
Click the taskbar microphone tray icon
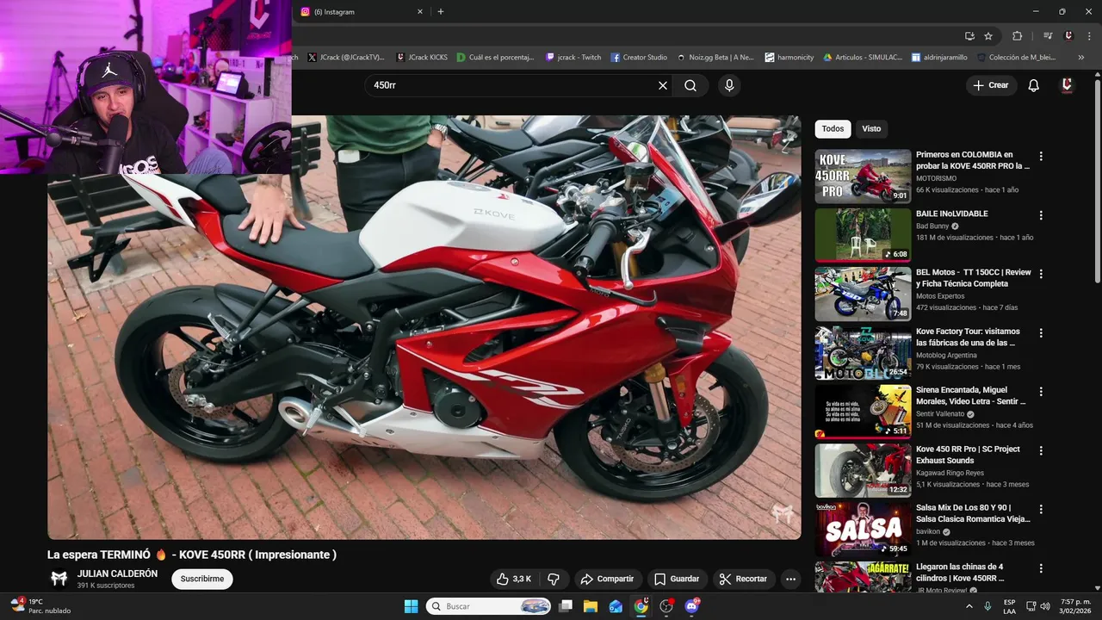click(987, 606)
